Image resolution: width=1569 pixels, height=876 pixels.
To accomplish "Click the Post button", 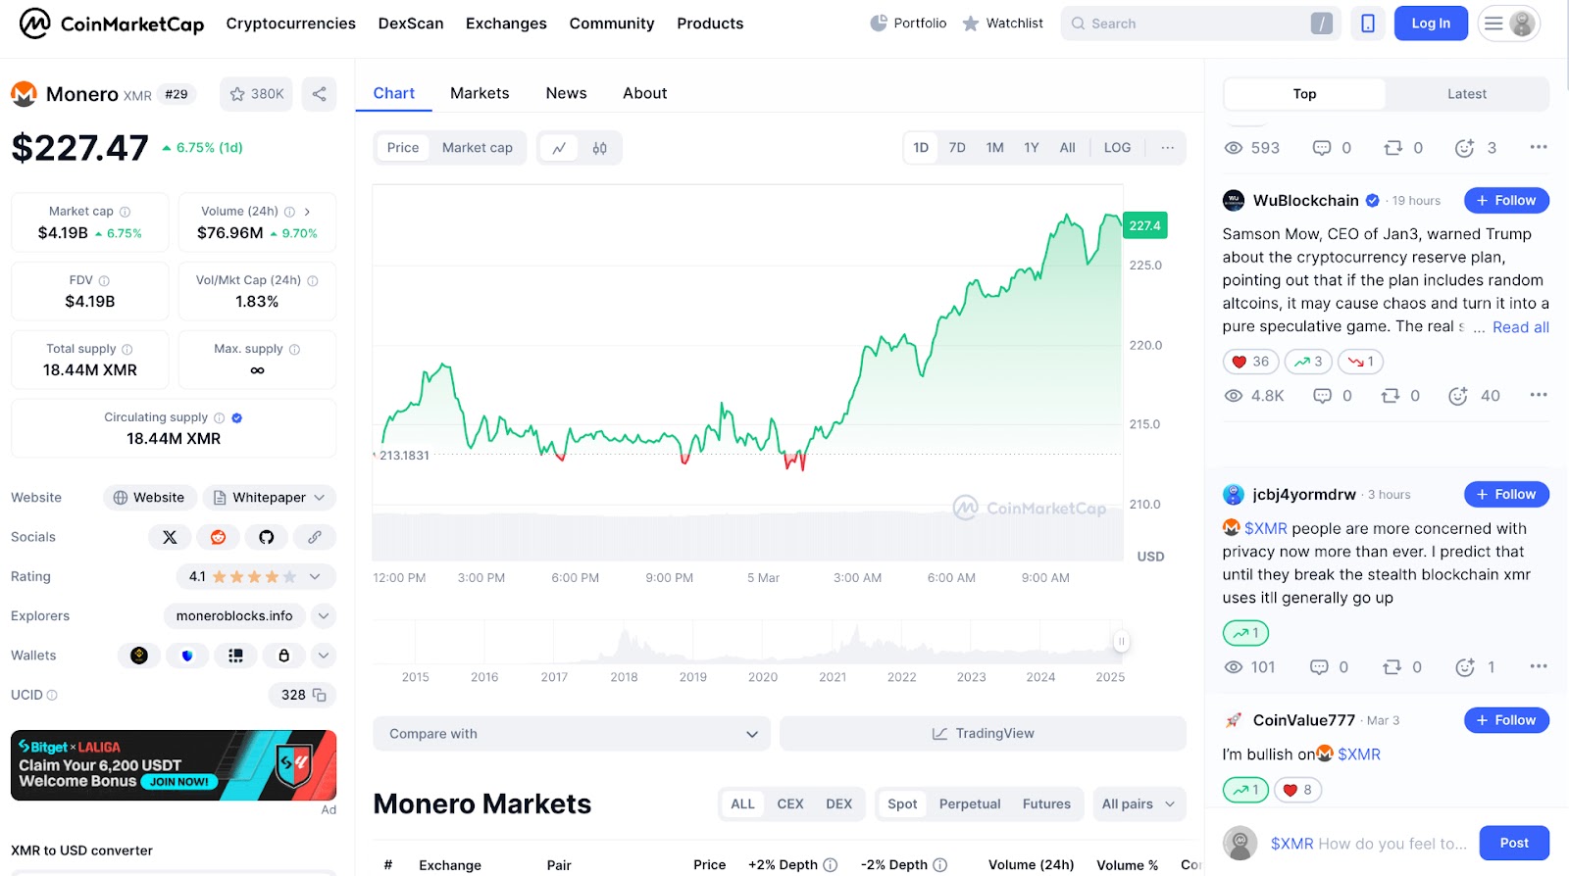I will pyautogui.click(x=1514, y=843).
